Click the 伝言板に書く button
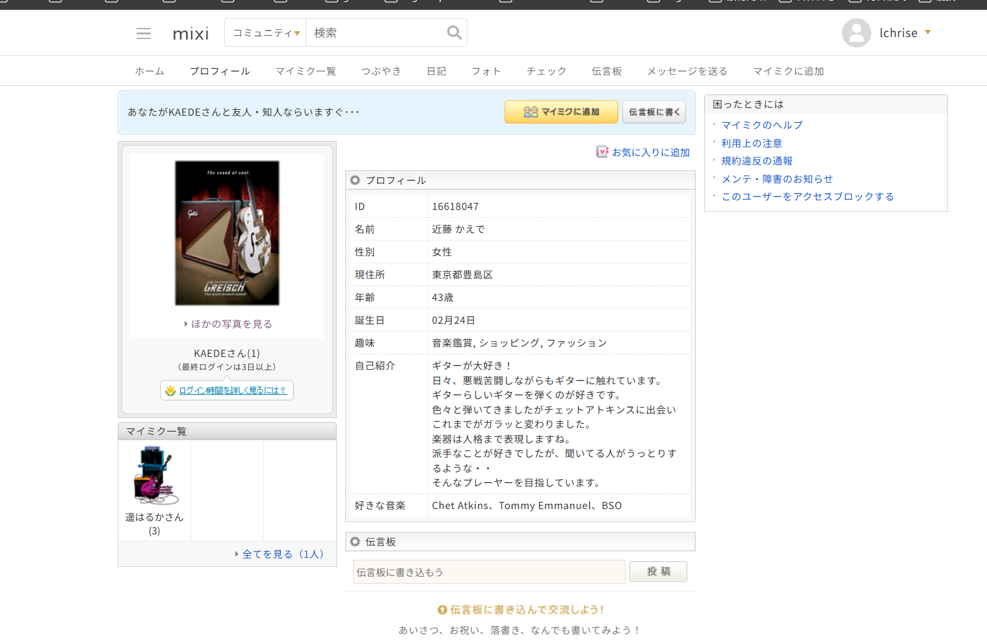Viewport: 987px width, 643px height. pos(654,112)
